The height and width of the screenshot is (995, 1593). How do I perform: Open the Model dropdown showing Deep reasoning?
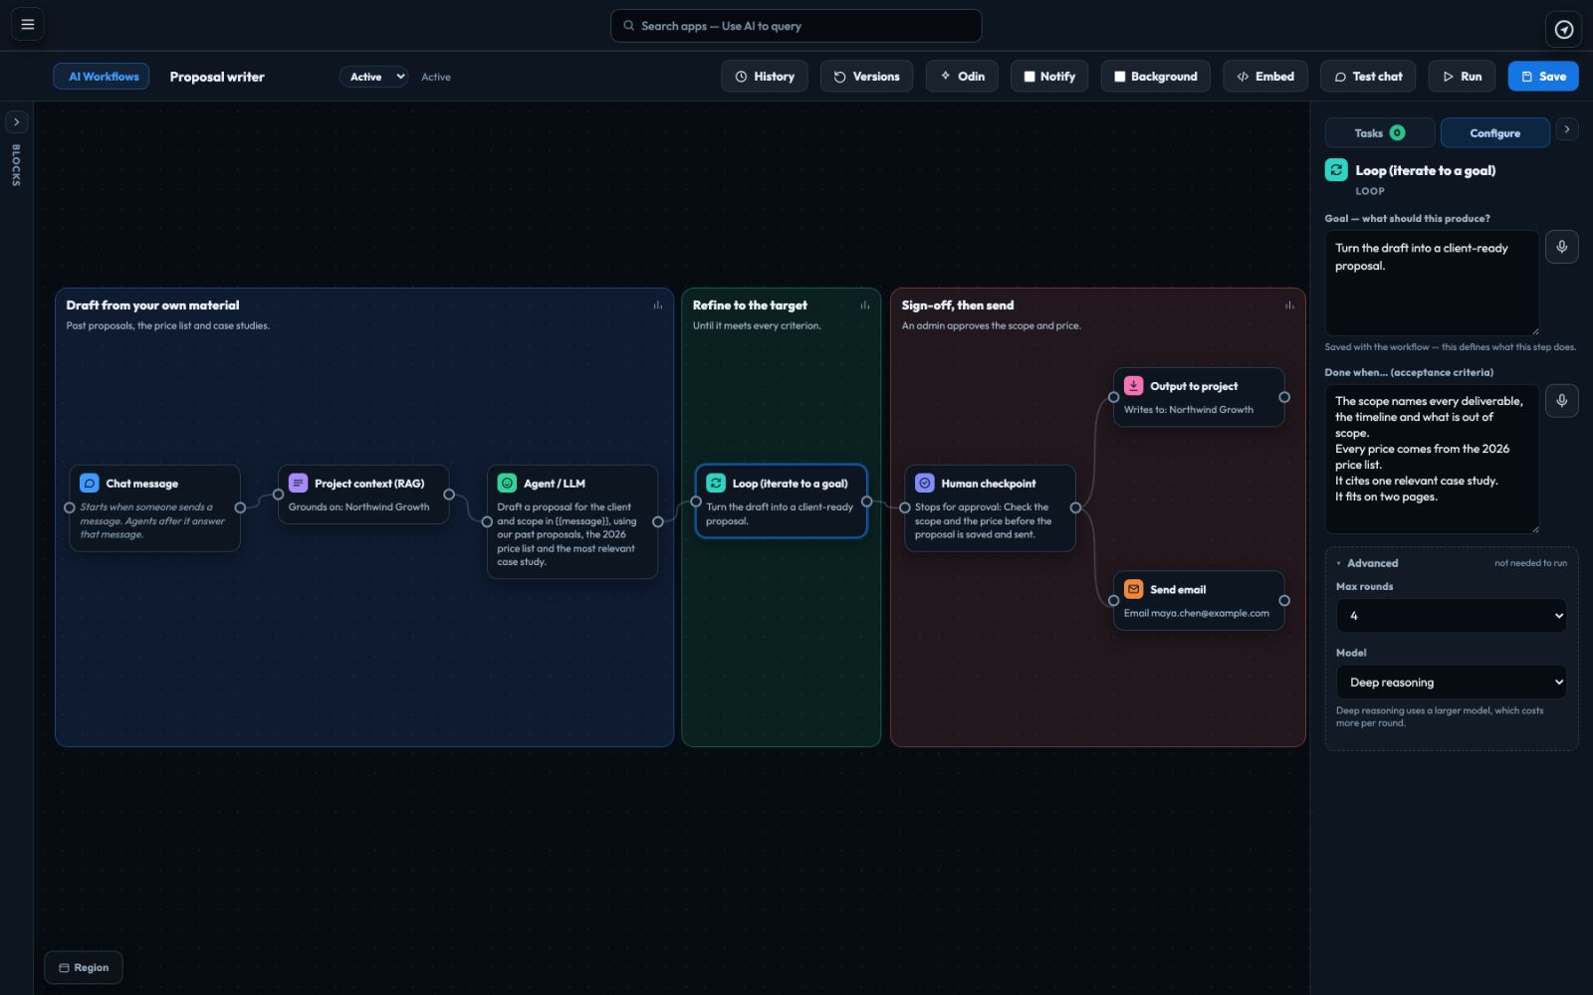pos(1451,683)
